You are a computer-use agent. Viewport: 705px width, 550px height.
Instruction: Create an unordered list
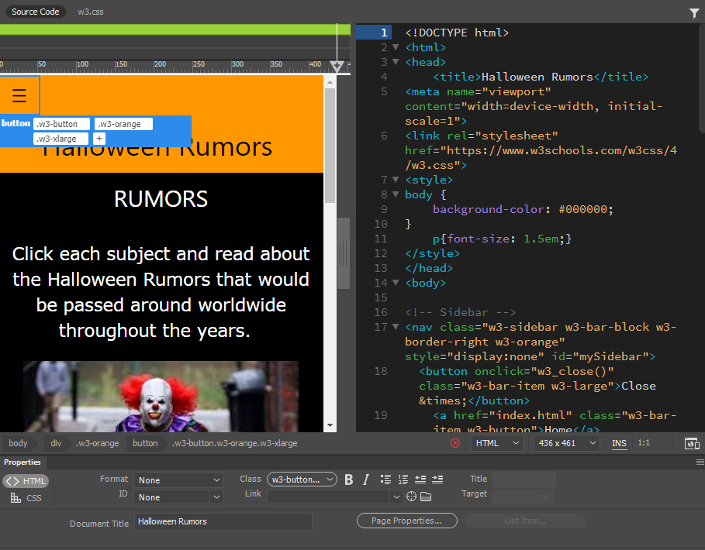point(385,480)
